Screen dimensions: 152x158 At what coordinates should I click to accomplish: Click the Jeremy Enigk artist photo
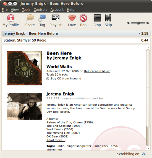point(25,106)
